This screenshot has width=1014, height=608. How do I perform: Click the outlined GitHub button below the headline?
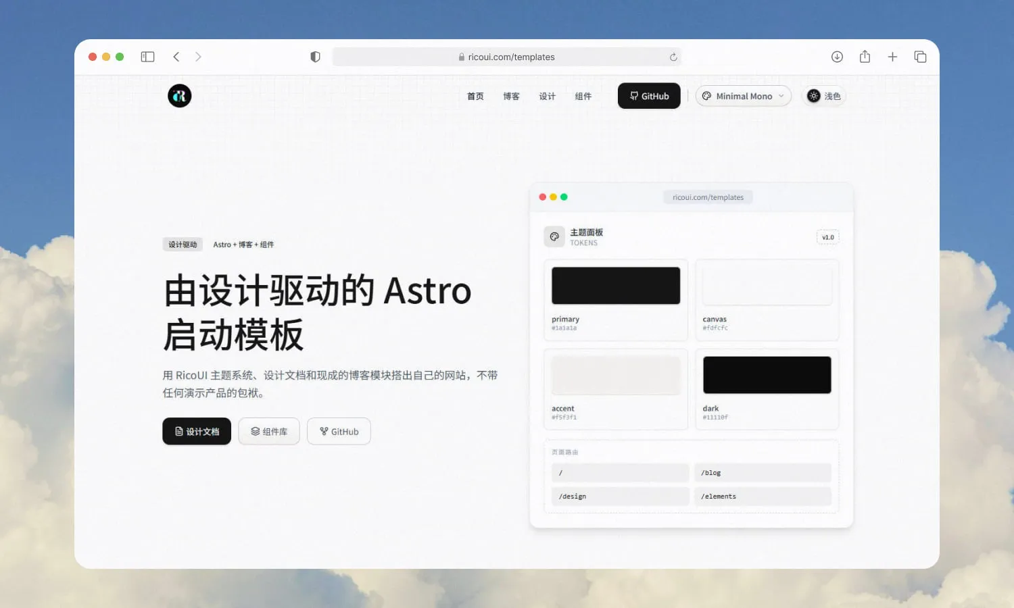(339, 431)
